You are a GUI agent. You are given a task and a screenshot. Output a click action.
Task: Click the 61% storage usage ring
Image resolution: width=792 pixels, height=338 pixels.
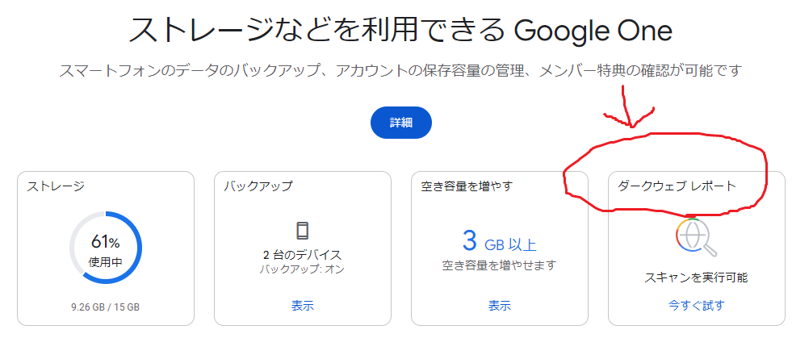tap(106, 248)
